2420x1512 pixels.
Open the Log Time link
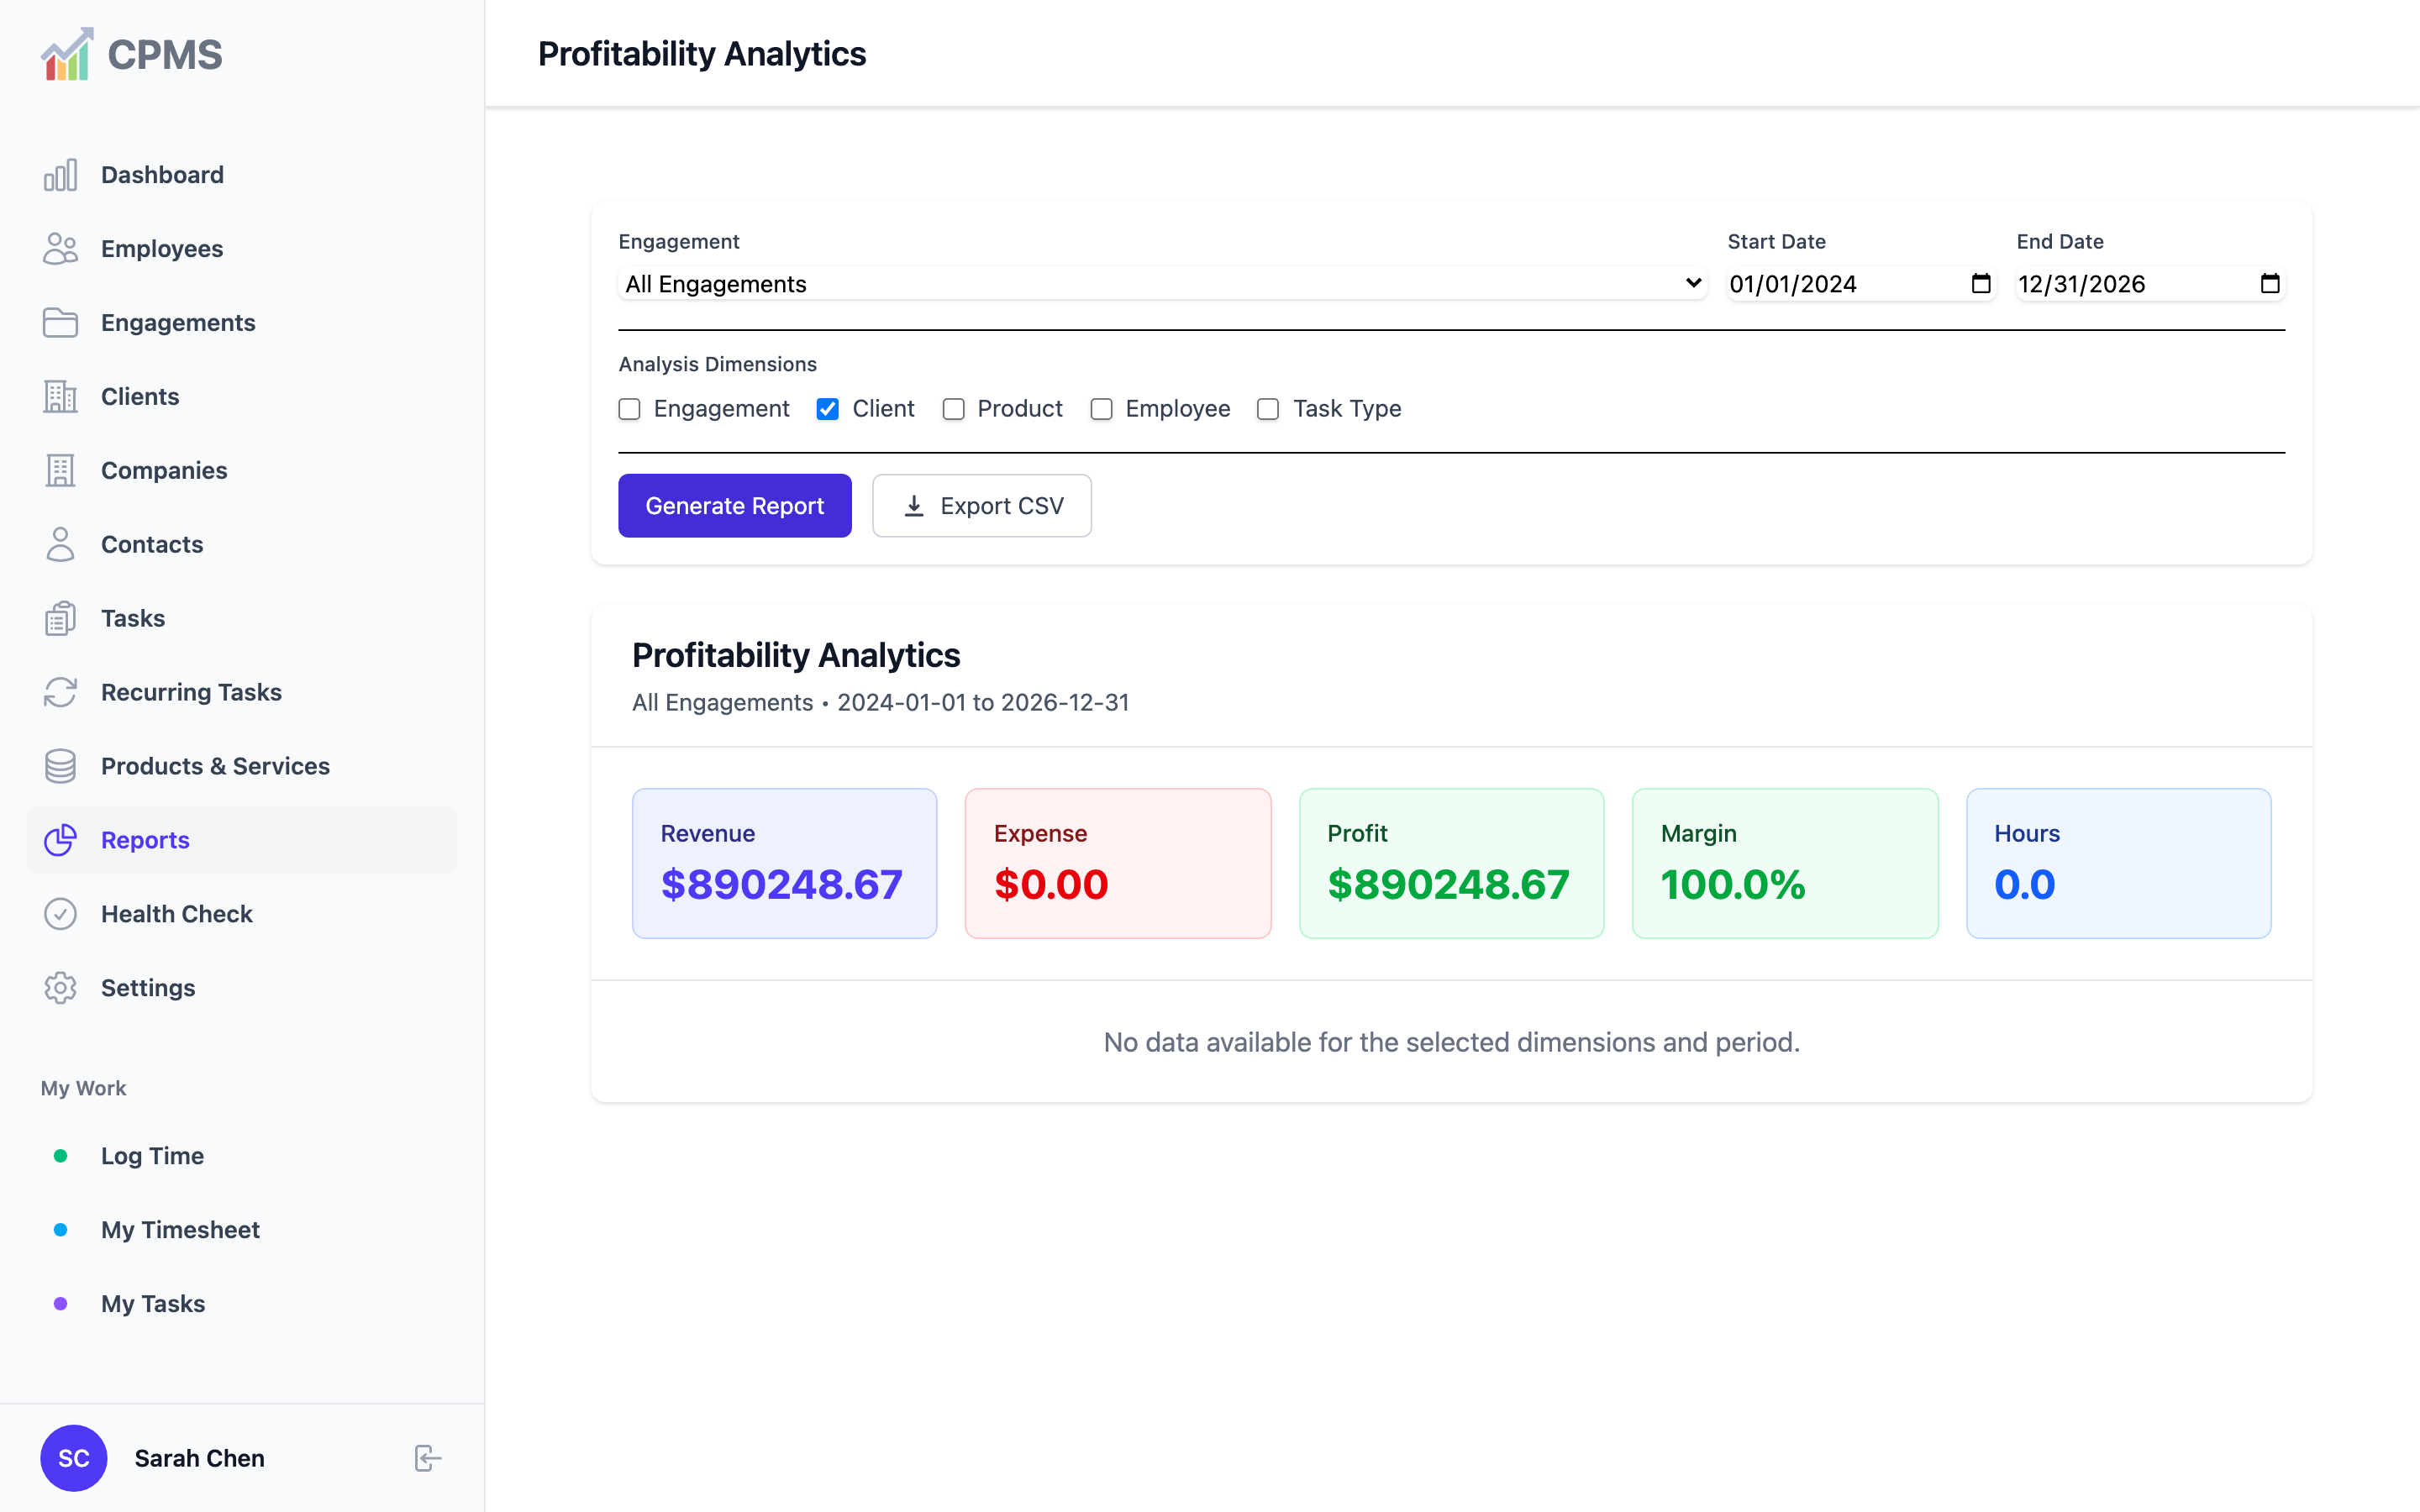(242, 1157)
